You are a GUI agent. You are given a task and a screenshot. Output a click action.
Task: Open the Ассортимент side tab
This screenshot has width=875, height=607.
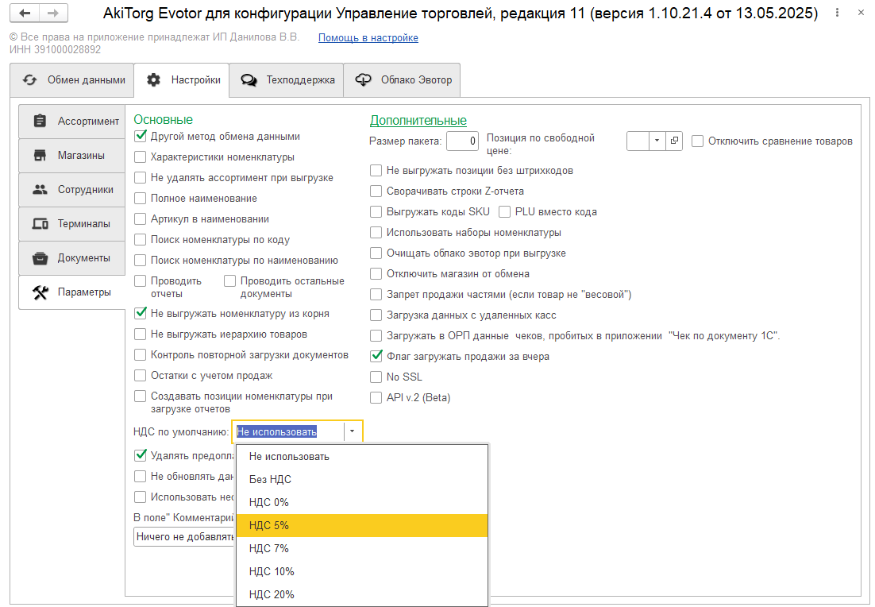coord(71,122)
